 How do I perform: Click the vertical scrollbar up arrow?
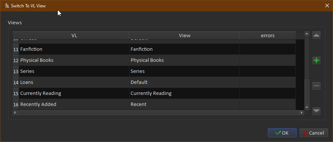coord(307,34)
